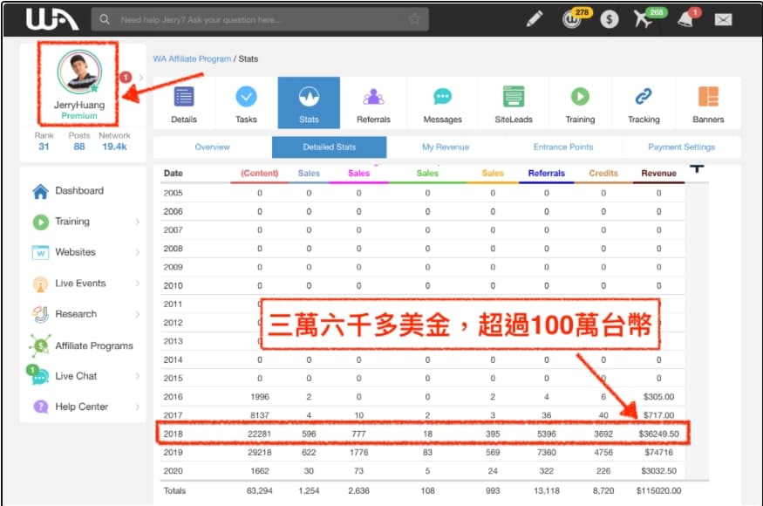The image size is (763, 506).
Task: Open the WA community coin icon showing 278
Action: click(573, 19)
